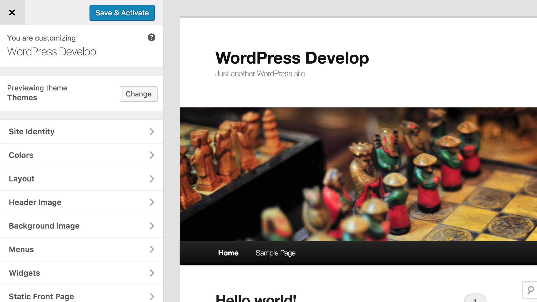Viewport: 537px width, 302px height.
Task: Click the Home link in preview navigation
Action: point(228,253)
